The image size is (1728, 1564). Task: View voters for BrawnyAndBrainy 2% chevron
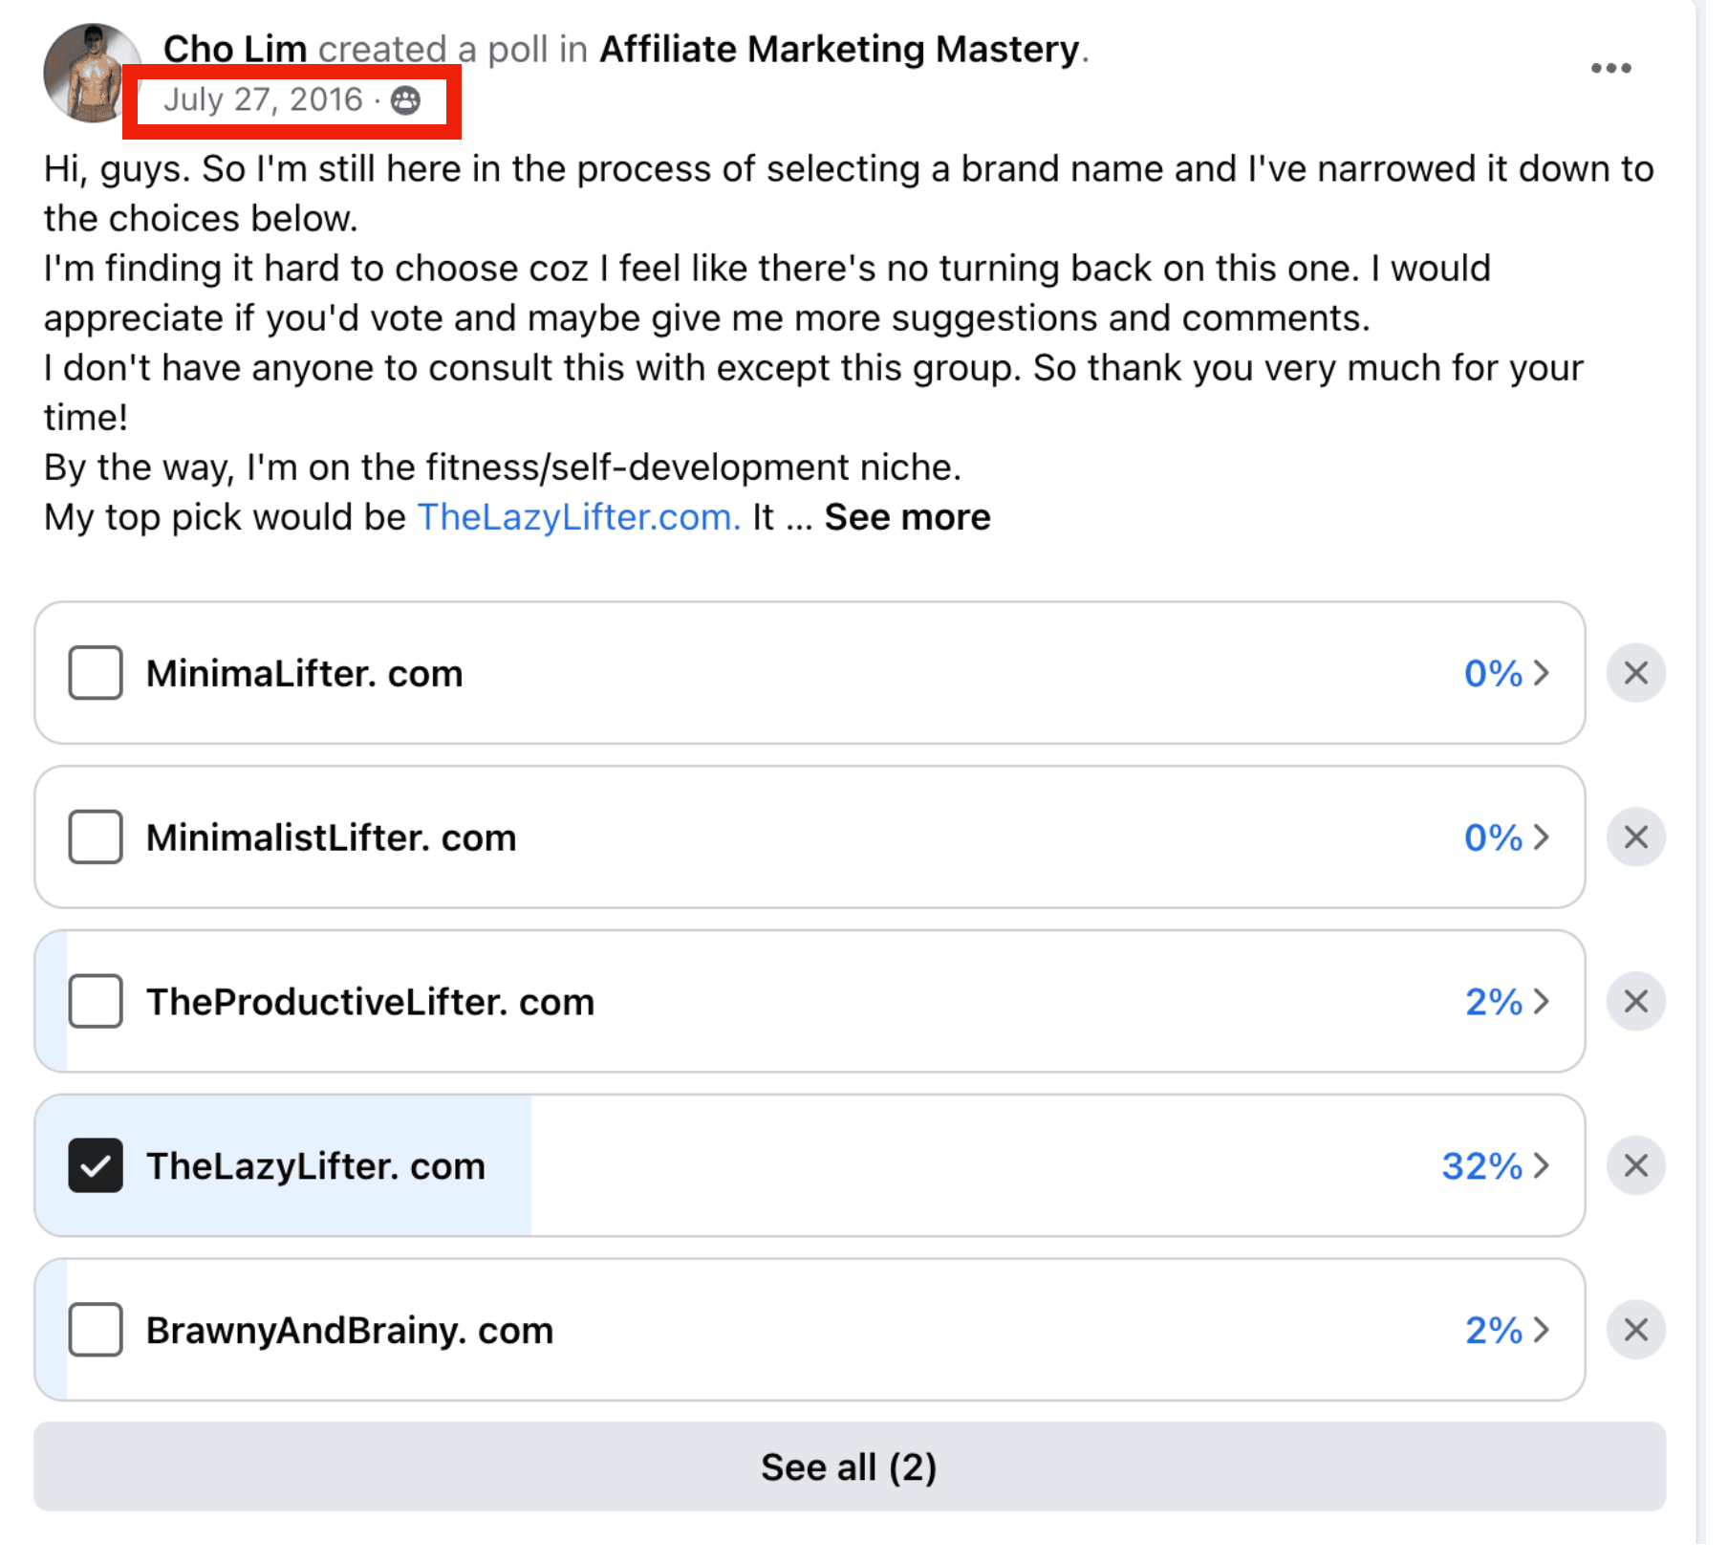pos(1541,1330)
